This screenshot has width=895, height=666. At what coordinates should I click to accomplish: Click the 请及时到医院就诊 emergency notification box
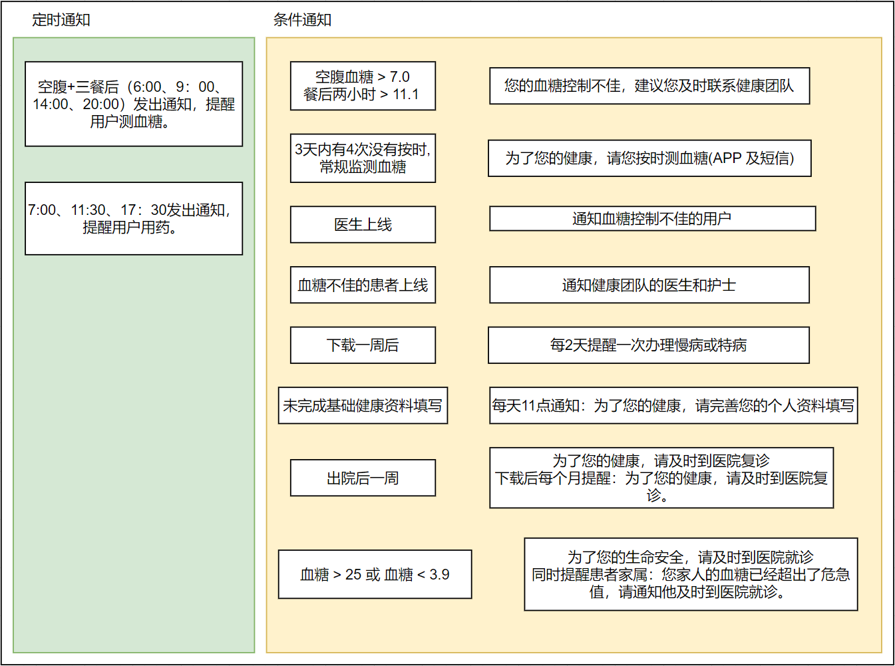pos(691,575)
